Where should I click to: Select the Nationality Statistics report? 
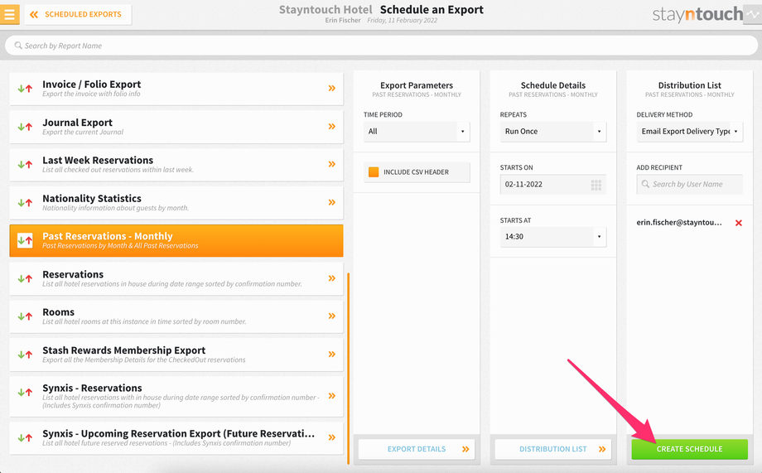176,202
